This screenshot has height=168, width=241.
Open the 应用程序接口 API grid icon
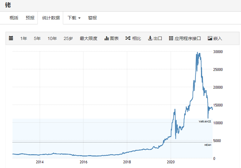(171, 38)
